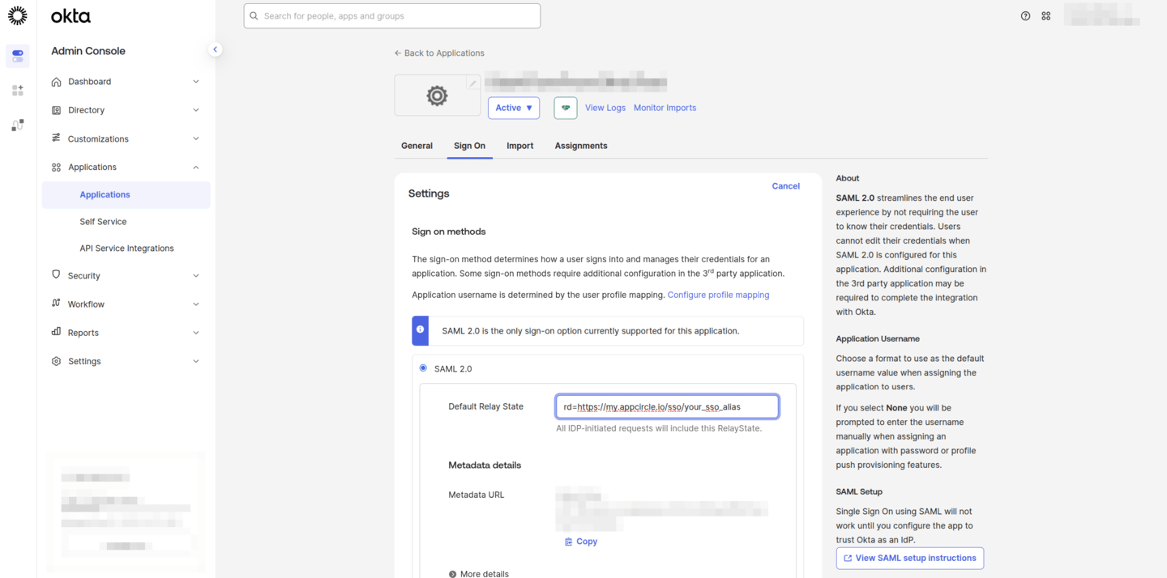Click Cancel in Settings panel
The height and width of the screenshot is (578, 1167).
click(785, 186)
